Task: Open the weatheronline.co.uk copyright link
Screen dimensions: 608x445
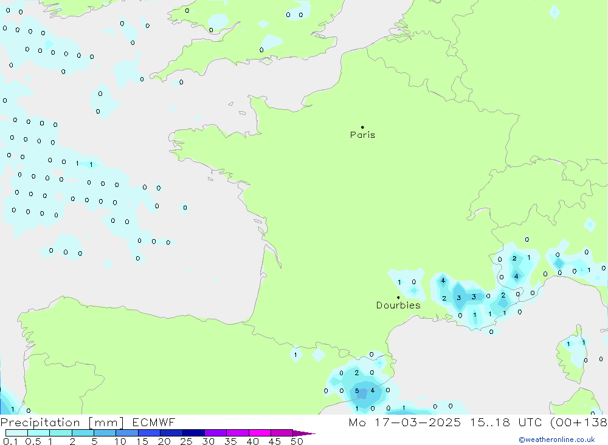Action: click(557, 440)
